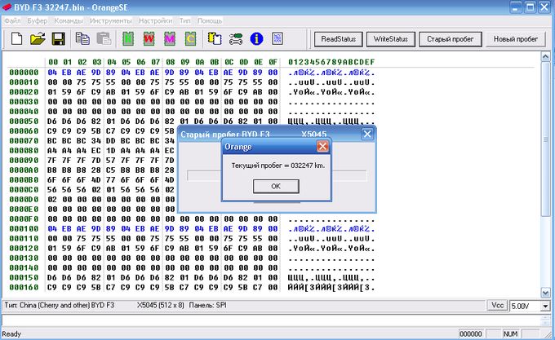This screenshot has height=340, width=555.
Task: Click the hex view vertical scrollbar thumb
Action: point(545,139)
